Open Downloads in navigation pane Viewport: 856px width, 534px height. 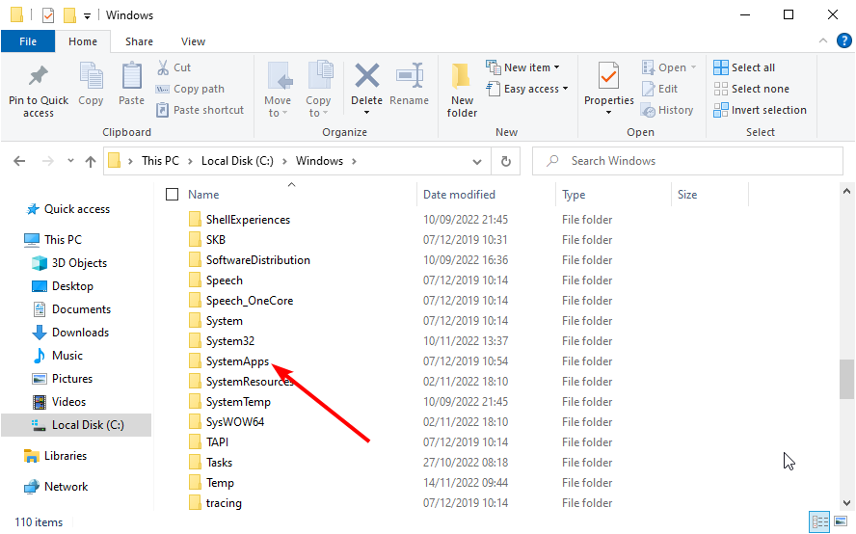70,332
